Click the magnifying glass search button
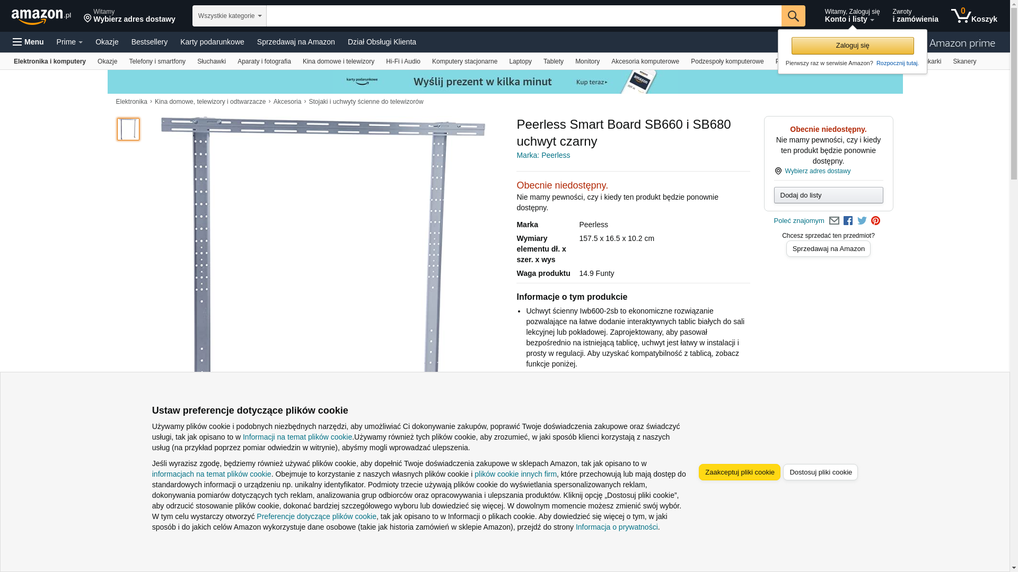The width and height of the screenshot is (1018, 572). [x=793, y=16]
